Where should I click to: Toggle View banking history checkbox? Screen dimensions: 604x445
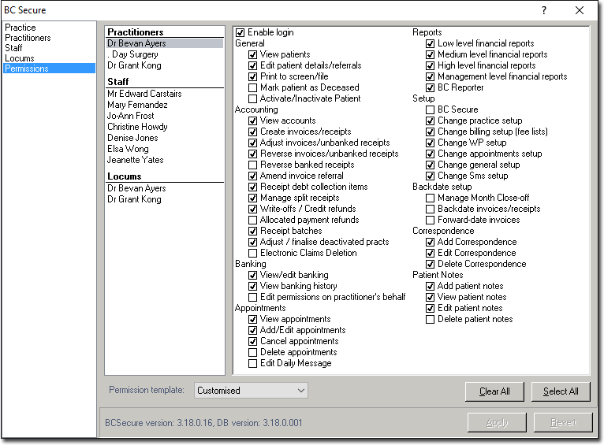[x=252, y=286]
